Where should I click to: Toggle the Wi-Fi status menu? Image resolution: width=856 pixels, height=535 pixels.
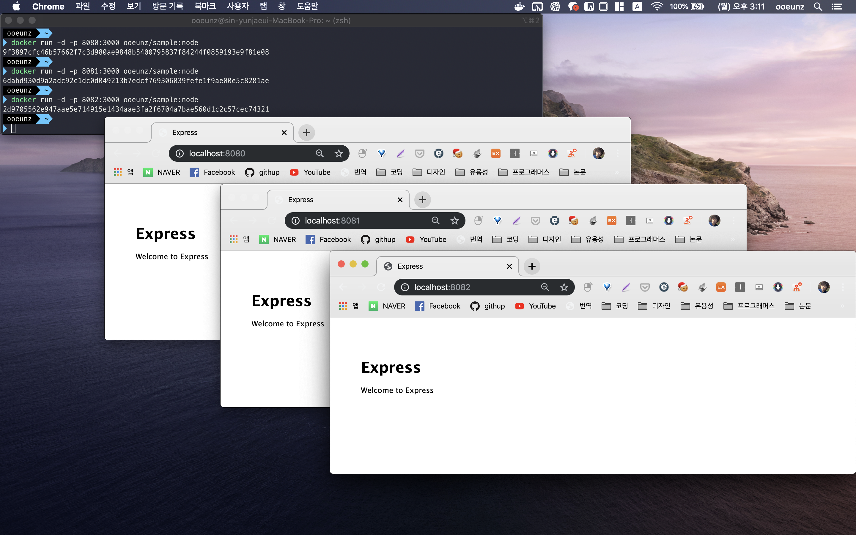point(657,6)
